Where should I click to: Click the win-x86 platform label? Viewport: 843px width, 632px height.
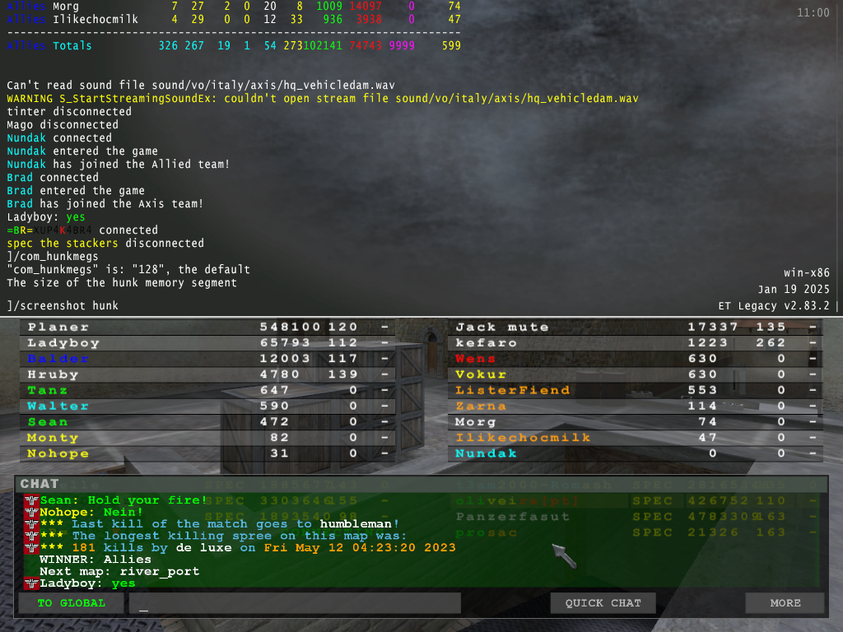pyautogui.click(x=807, y=272)
